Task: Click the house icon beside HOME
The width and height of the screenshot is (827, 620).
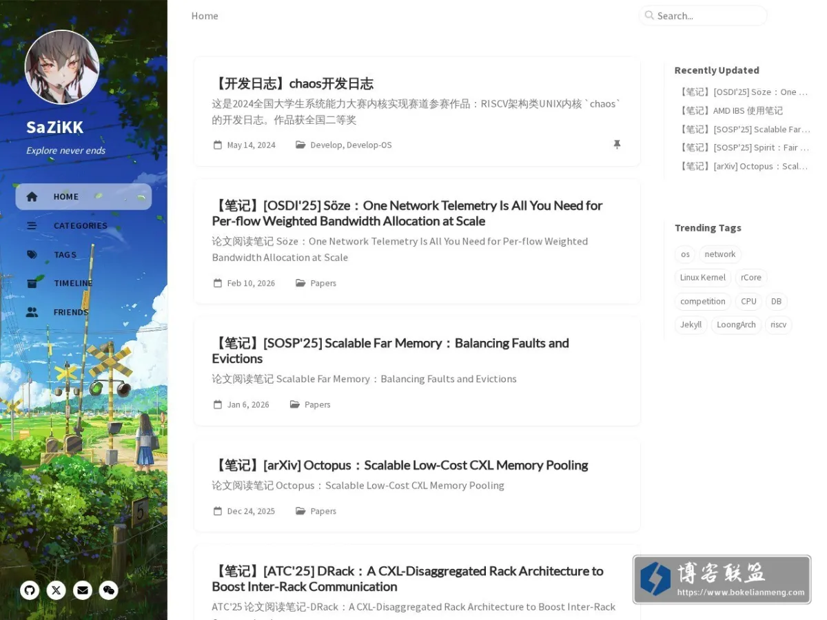Action: click(x=32, y=196)
